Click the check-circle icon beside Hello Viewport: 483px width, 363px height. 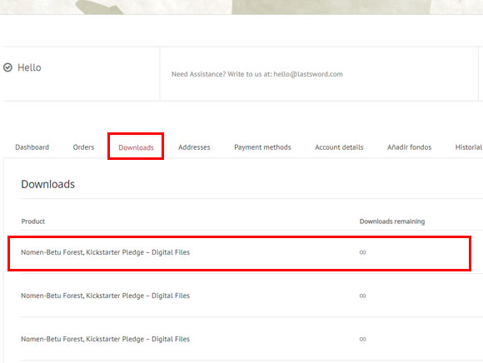click(7, 67)
